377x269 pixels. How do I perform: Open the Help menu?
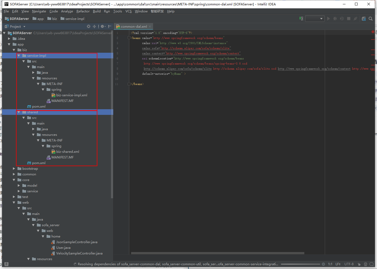click(171, 11)
